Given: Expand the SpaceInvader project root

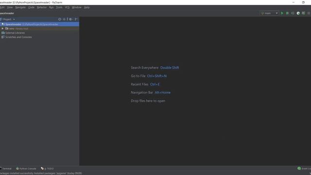Looking at the screenshot, I should (x=2, y=24).
